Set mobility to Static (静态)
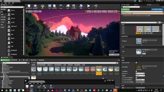This screenshot has width=164, height=92. (x=139, y=33)
